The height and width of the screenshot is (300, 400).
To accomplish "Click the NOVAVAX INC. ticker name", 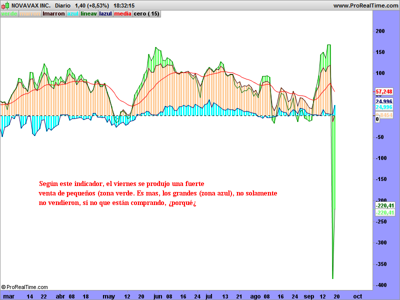I will 30,5.
